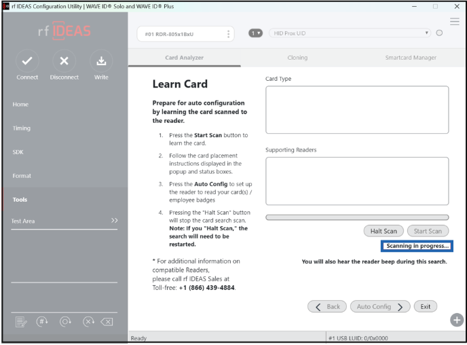Click the toll-free phone number +1 (866) 439-4884
Image resolution: width=467 pixels, height=345 pixels.
(207, 288)
